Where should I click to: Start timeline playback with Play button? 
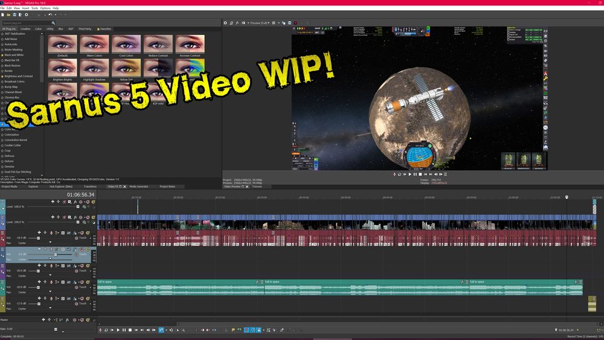tap(118, 330)
